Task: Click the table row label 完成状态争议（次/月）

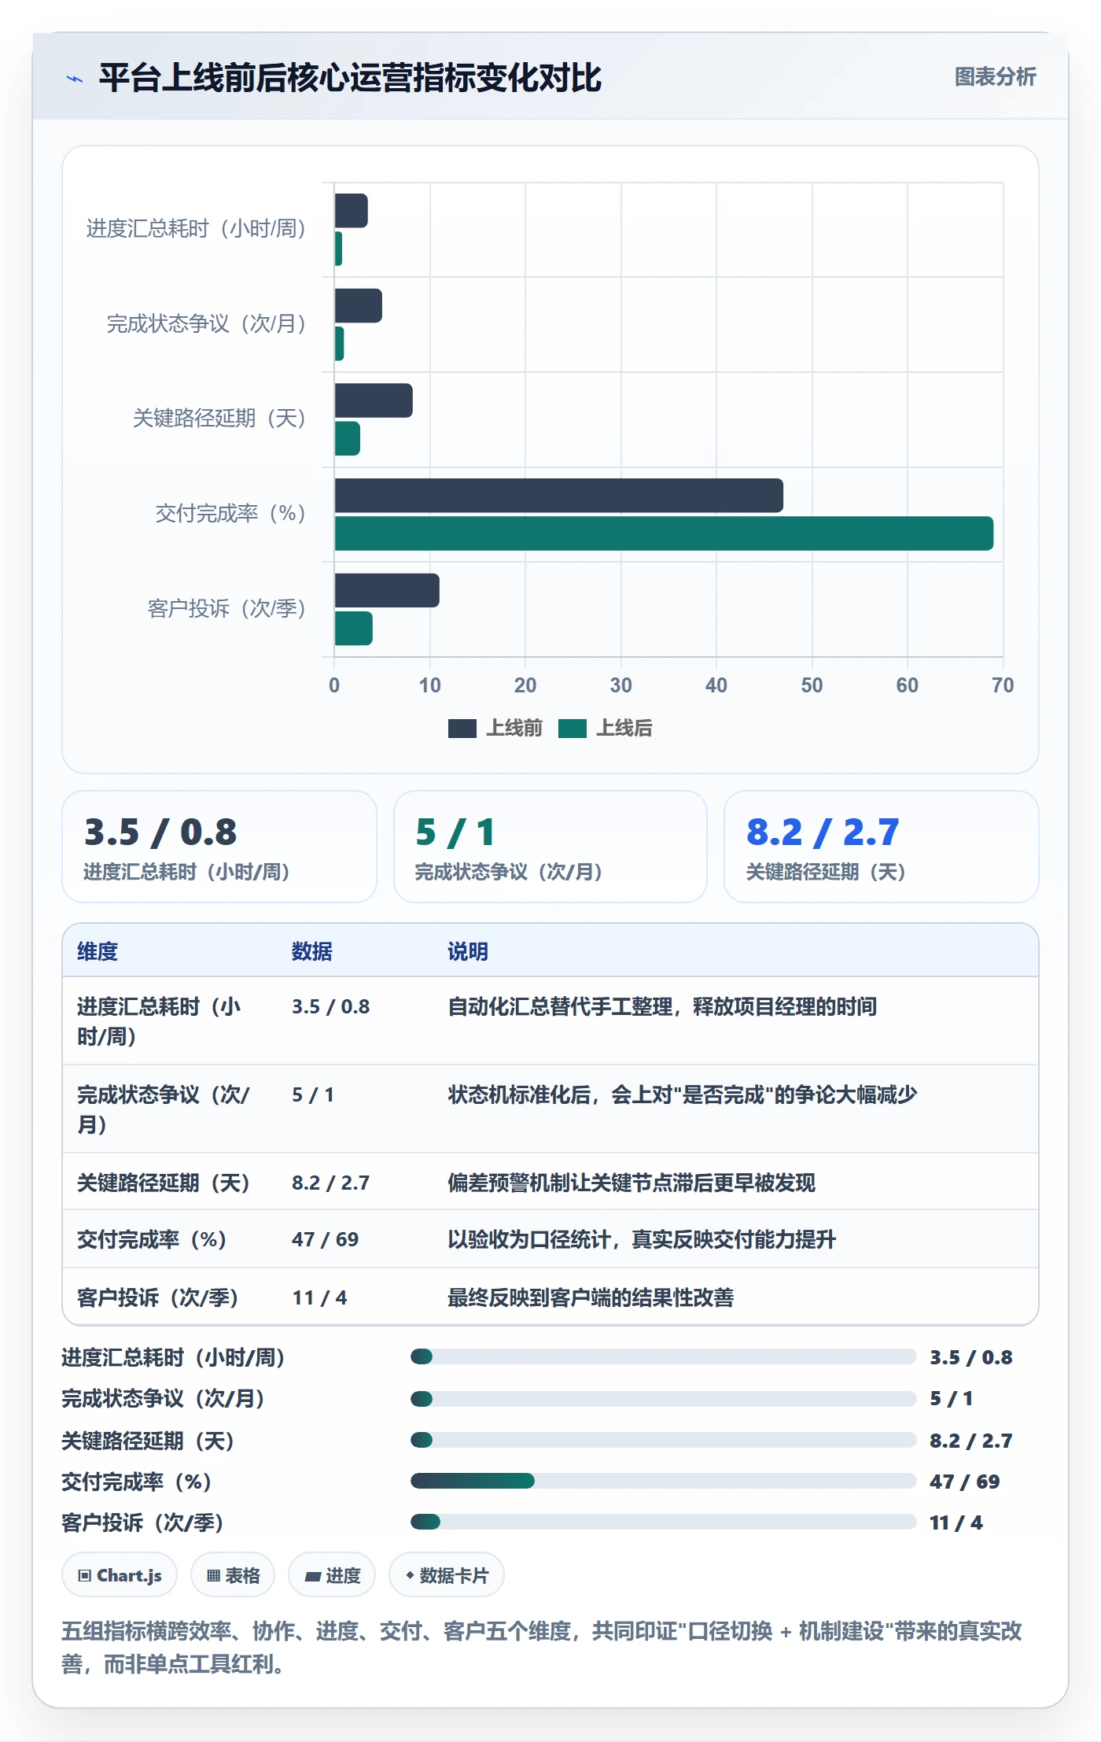Action: tap(163, 1109)
